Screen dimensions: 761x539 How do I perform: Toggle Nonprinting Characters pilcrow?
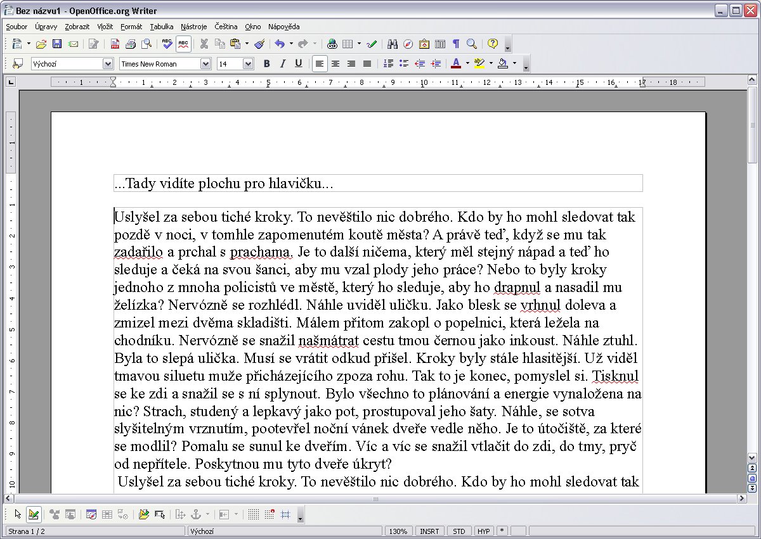click(456, 44)
